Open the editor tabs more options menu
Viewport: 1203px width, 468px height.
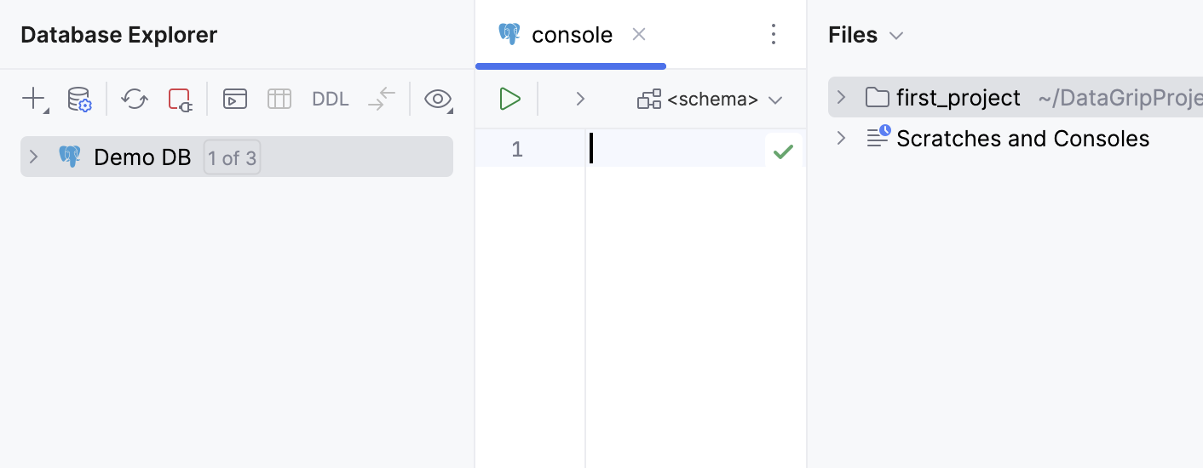coord(774,35)
